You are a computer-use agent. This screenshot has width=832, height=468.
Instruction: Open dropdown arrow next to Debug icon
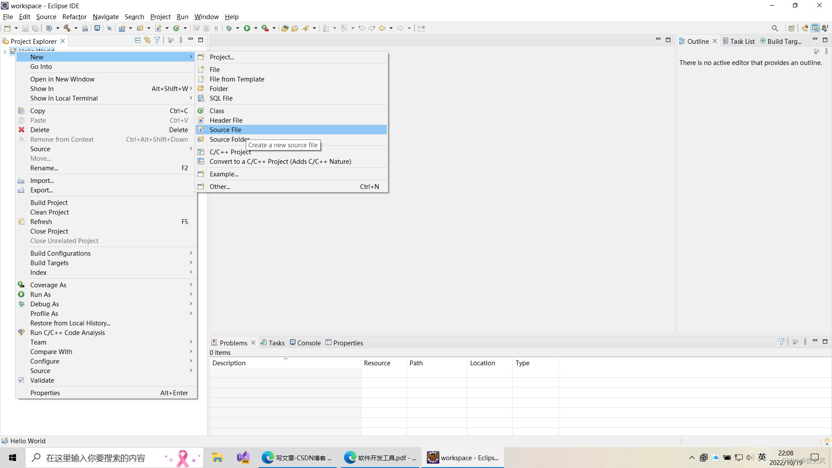click(x=237, y=28)
